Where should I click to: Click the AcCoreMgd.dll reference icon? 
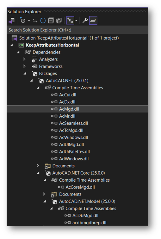[61, 187]
